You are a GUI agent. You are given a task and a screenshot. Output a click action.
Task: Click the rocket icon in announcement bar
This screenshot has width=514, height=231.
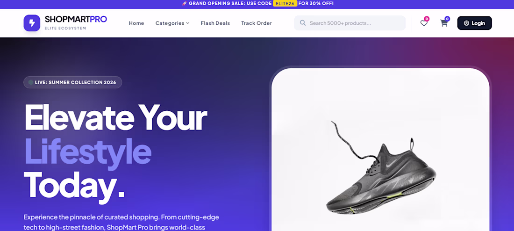point(184,4)
